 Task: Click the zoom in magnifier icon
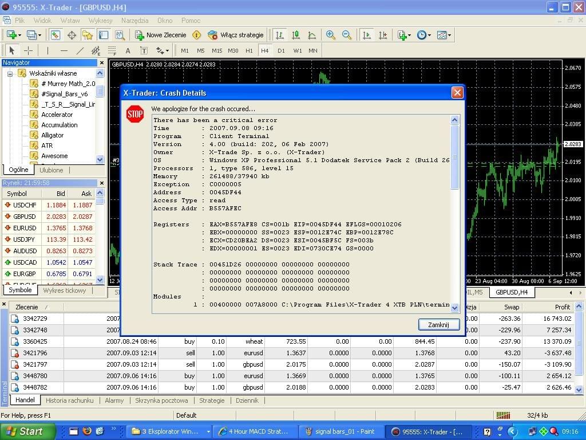click(330, 35)
